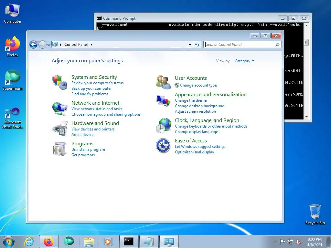Viewport: 331px width, 248px height.
Task: Click Change display language
Action: coord(197,132)
